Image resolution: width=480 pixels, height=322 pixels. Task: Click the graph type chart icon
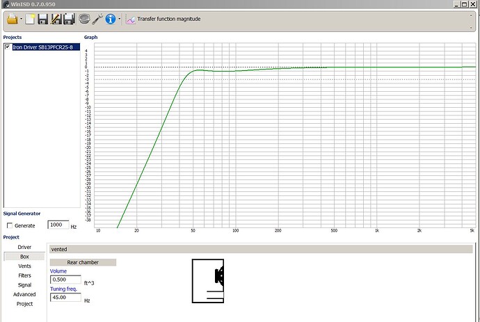tap(130, 19)
